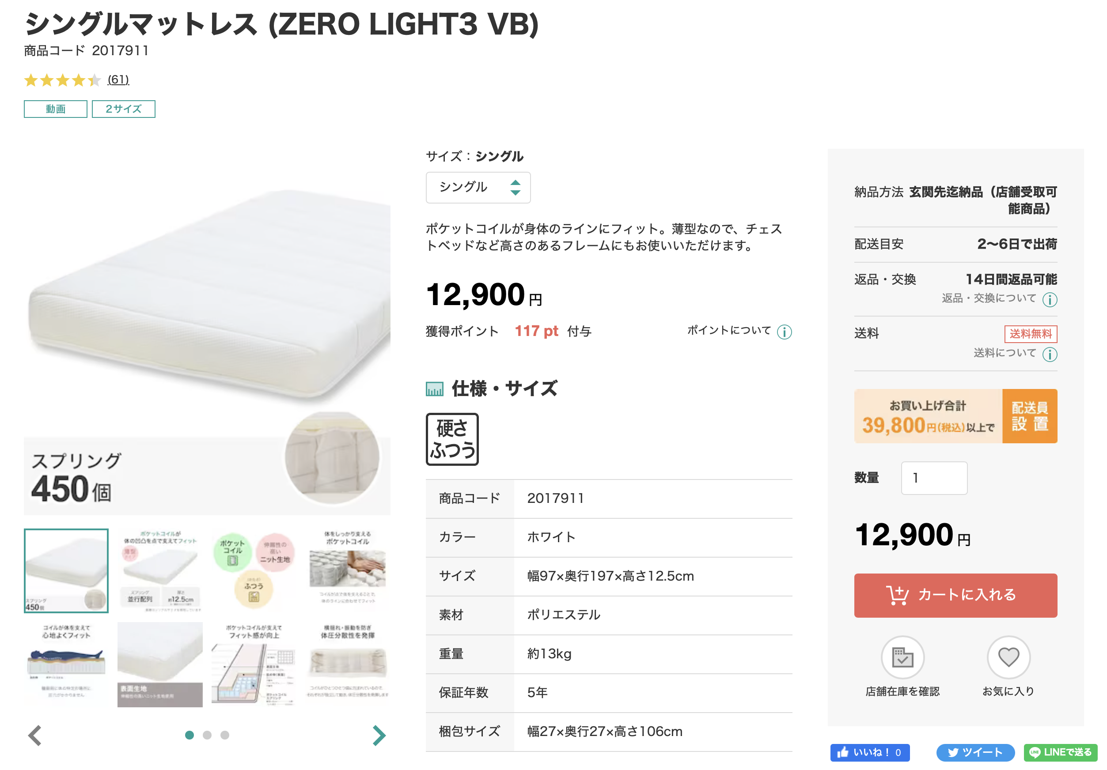Click the points info icon
Image resolution: width=1107 pixels, height=770 pixels.
point(784,332)
